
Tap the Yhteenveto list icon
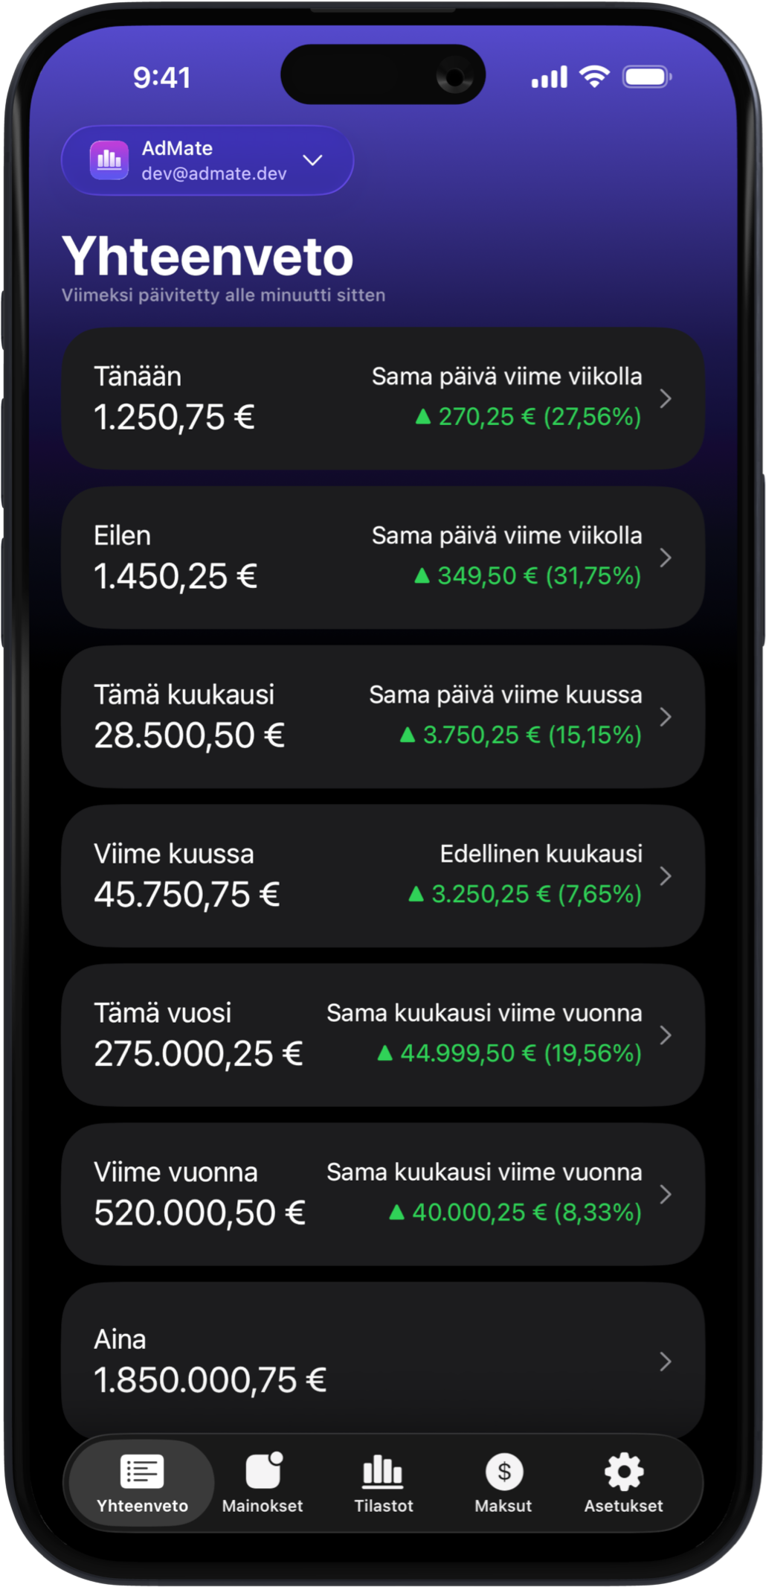coord(142,1471)
